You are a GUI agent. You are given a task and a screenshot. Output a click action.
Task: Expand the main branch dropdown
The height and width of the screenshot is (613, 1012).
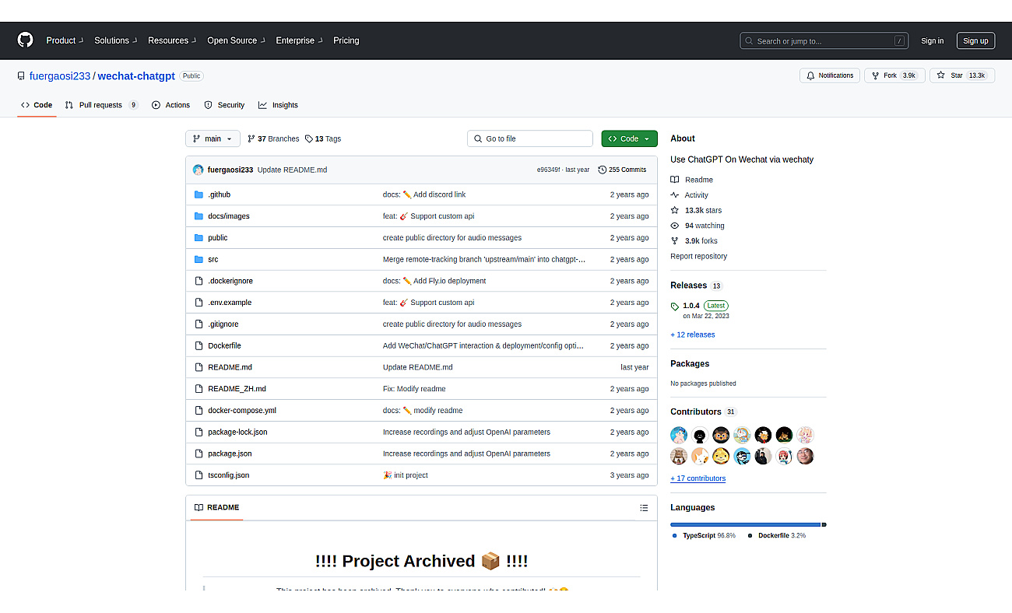(x=213, y=138)
